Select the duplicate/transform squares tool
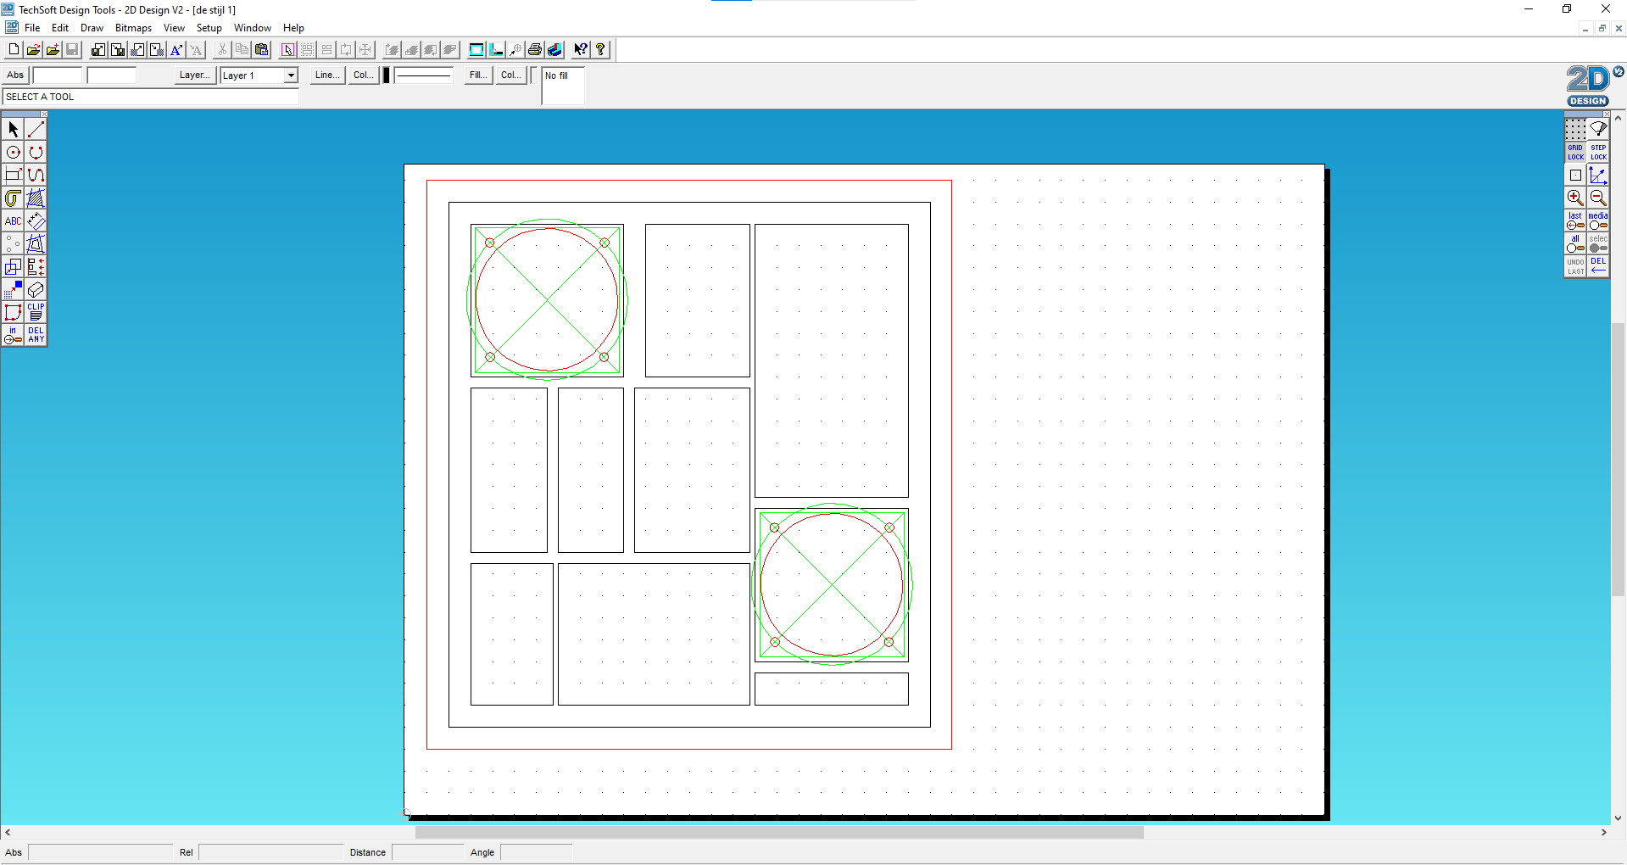Image resolution: width=1627 pixels, height=865 pixels. click(13, 267)
